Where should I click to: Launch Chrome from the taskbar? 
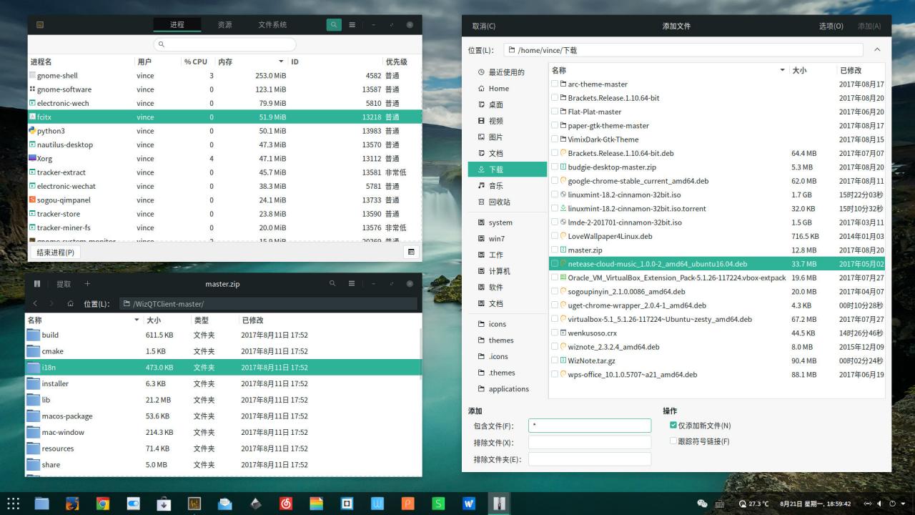tap(103, 504)
